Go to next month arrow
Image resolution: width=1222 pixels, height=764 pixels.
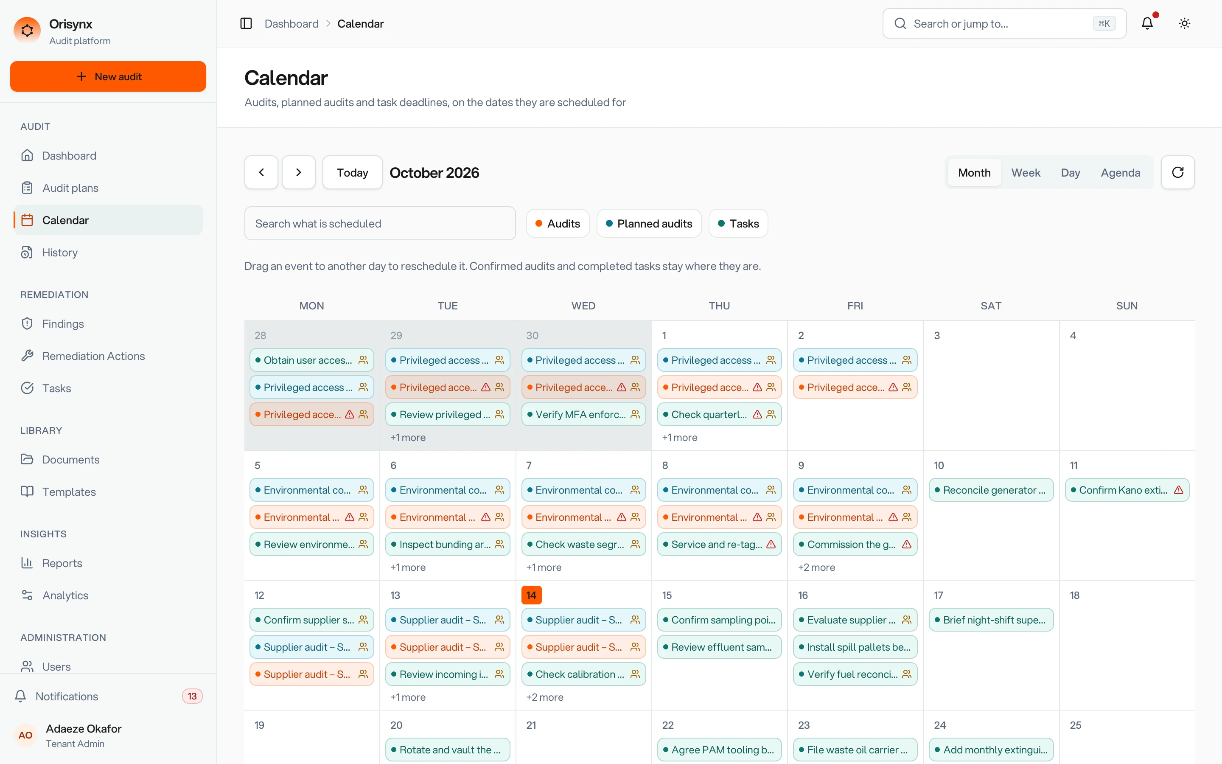click(x=298, y=172)
